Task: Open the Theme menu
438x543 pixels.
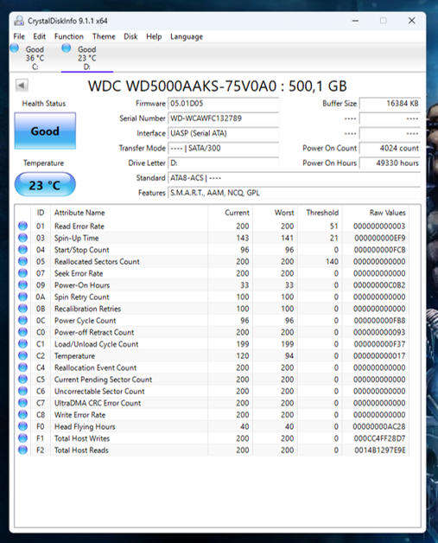Action: (x=104, y=36)
